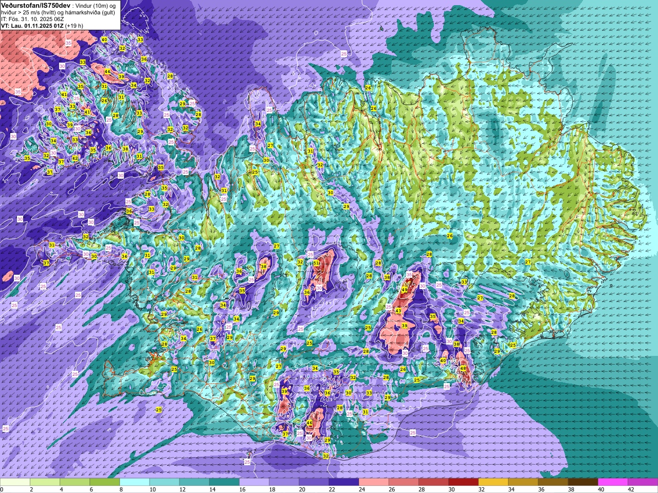Select the 18–20 medium purple legend swatch
The image size is (658, 493).
[x=284, y=482]
